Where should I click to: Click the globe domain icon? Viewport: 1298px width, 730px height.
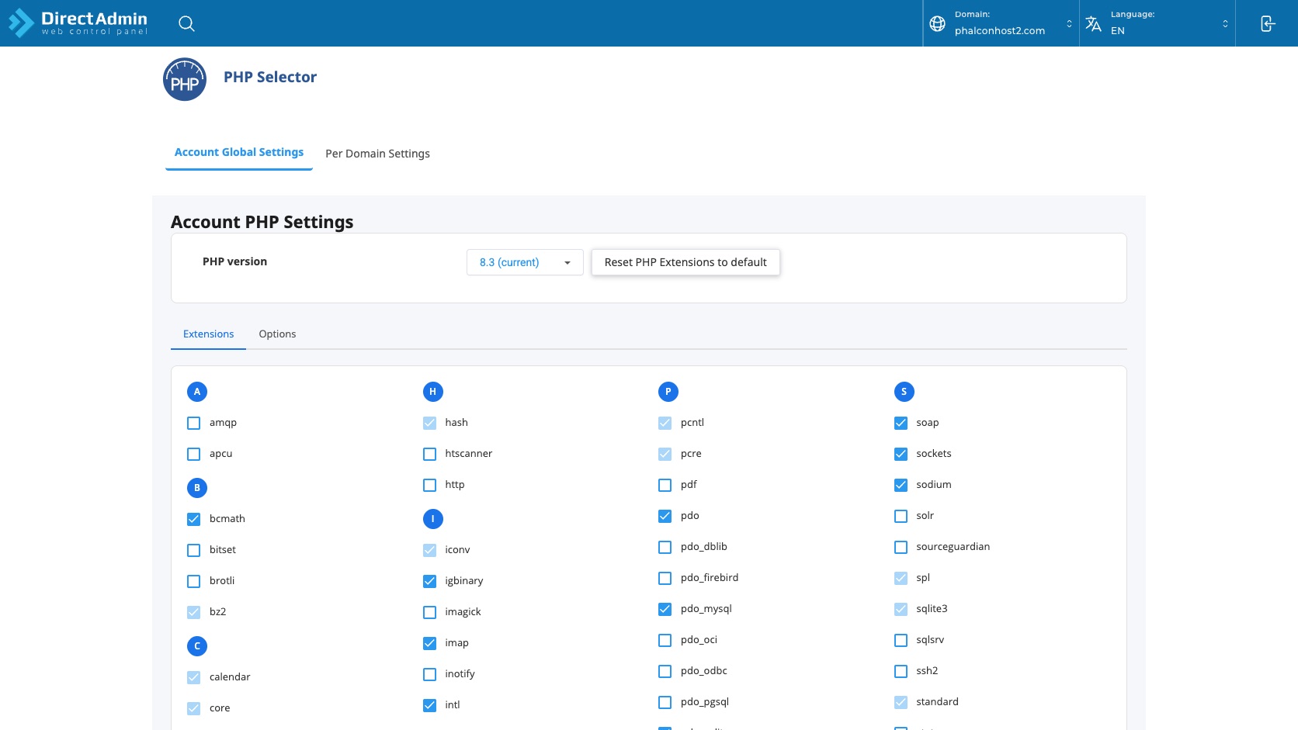937,23
